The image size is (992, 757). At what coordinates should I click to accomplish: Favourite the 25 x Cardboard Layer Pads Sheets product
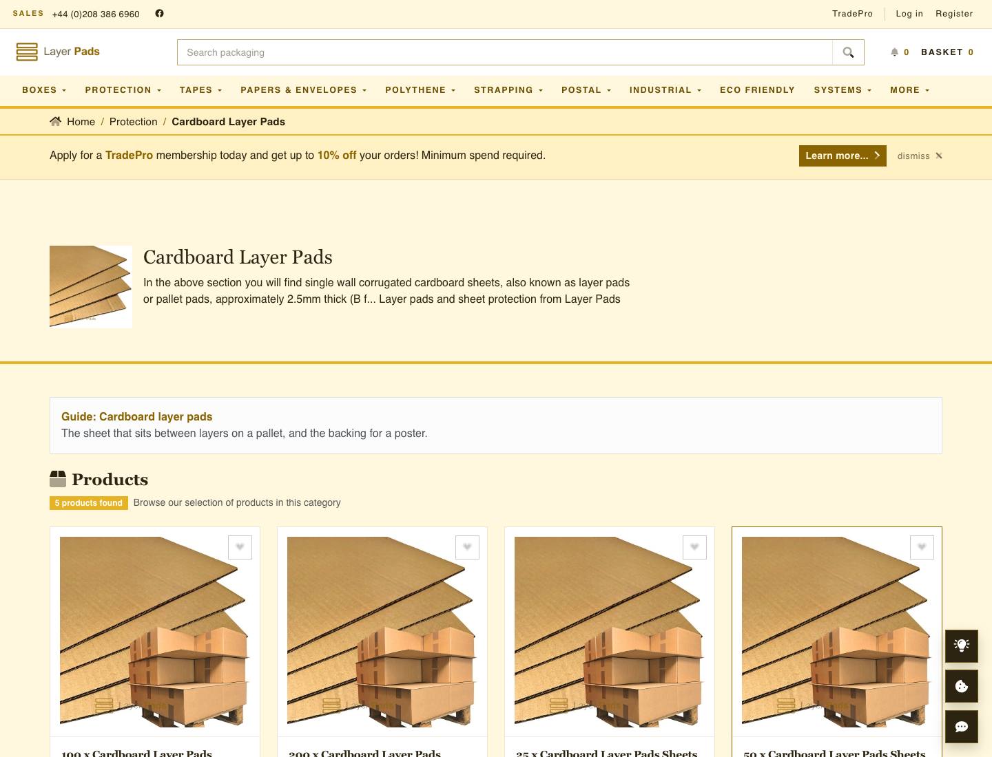click(694, 547)
